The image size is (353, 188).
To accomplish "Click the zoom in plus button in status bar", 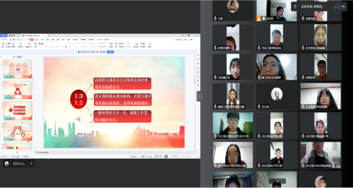I will pyautogui.click(x=198, y=157).
